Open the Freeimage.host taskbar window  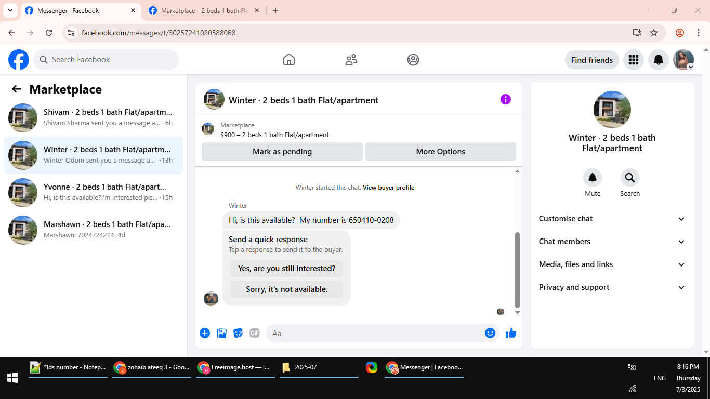coord(235,367)
